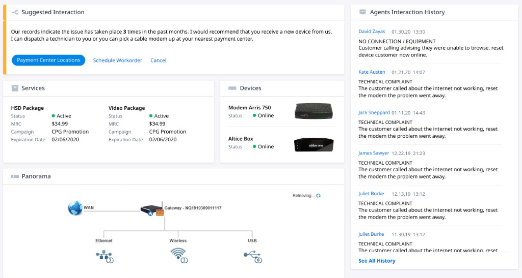Open Juliet Burke link dated 11.30.19

(371, 234)
